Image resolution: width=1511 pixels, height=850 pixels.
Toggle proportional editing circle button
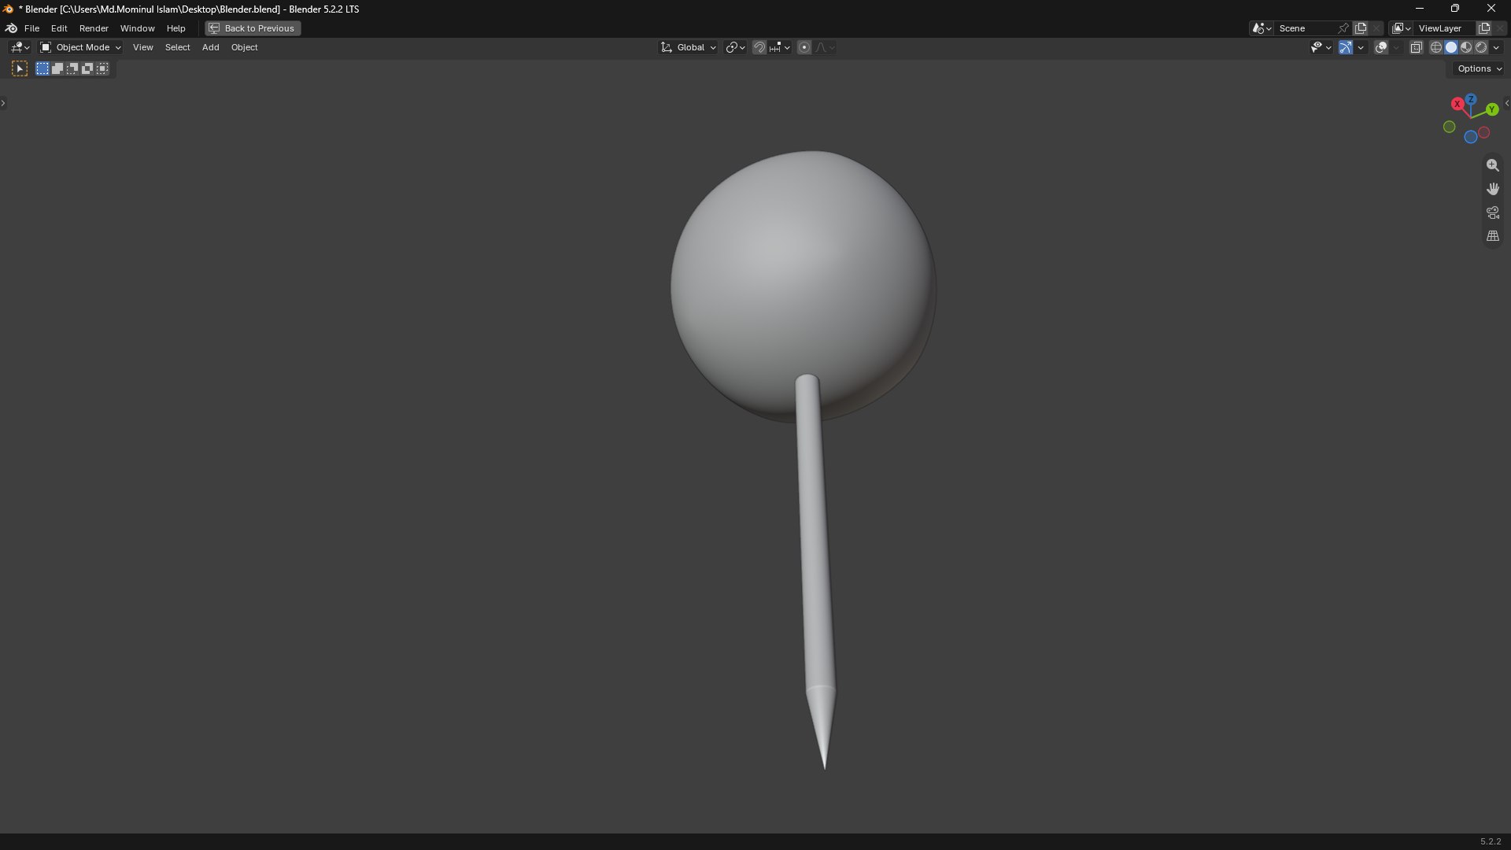[804, 47]
